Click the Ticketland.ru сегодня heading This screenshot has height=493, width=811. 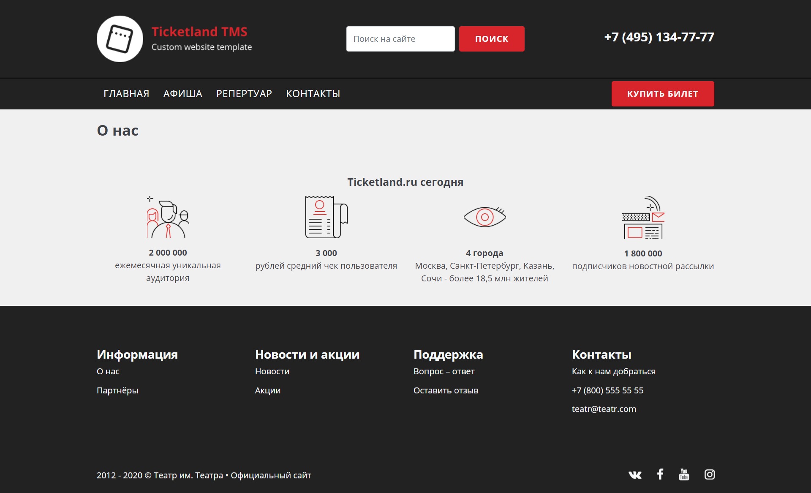tap(405, 182)
